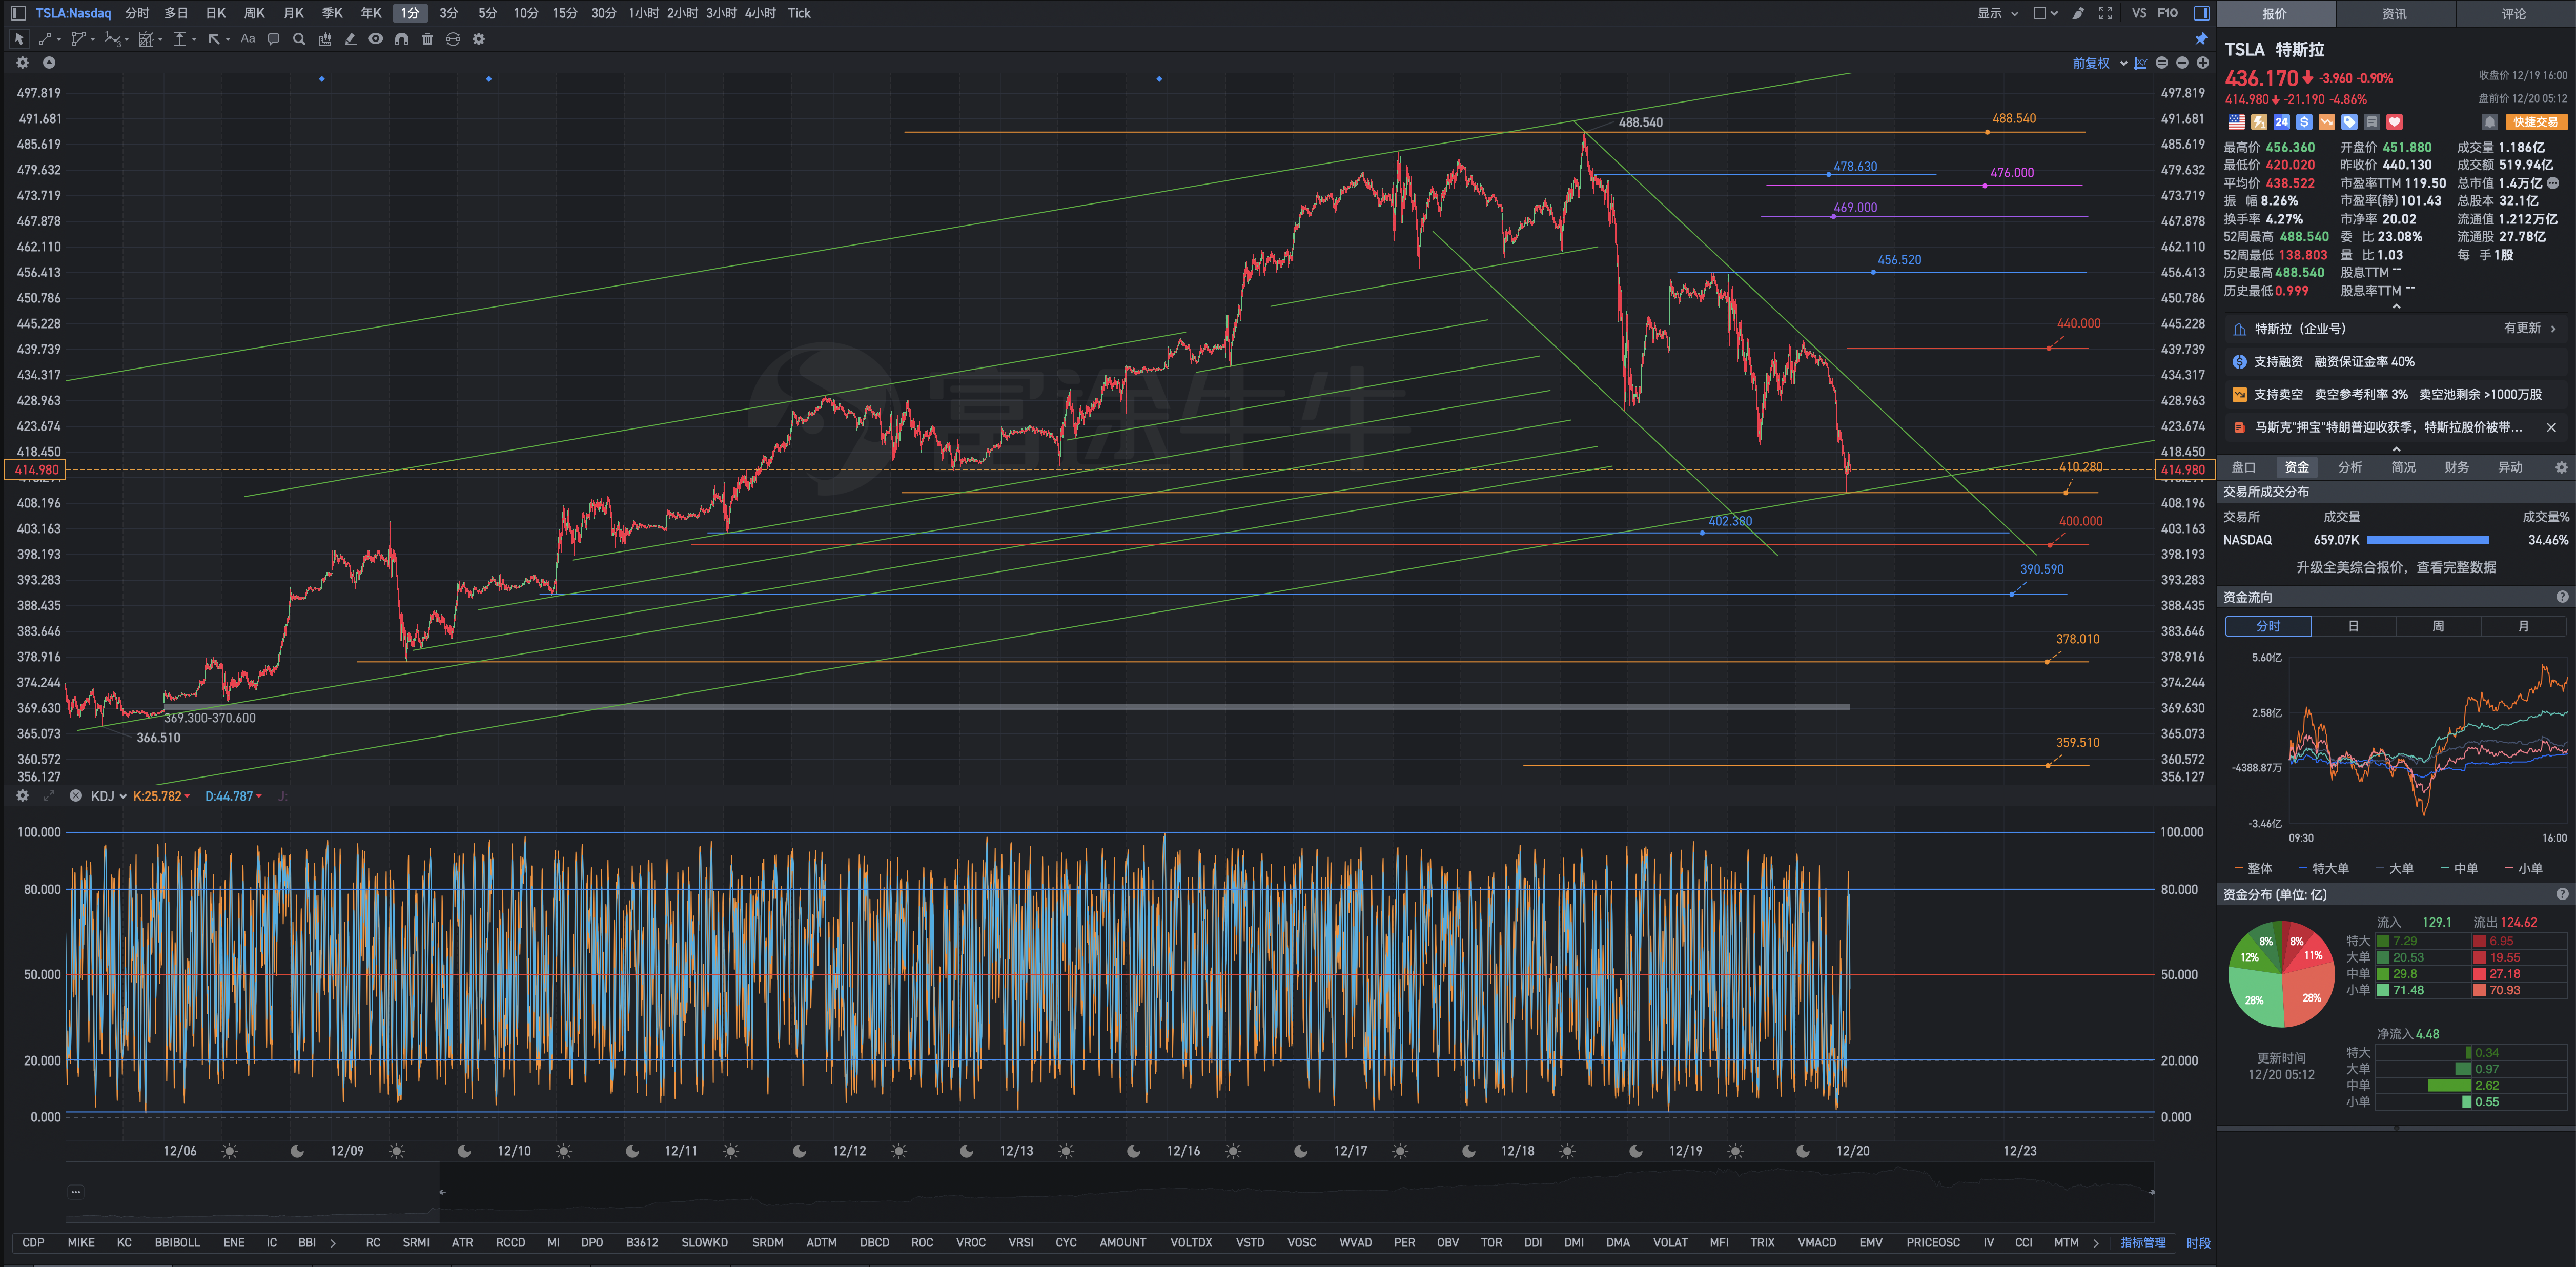Open wave pattern tool dropdown arrow
This screenshot has height=1267, width=2576.
pyautogui.click(x=126, y=40)
